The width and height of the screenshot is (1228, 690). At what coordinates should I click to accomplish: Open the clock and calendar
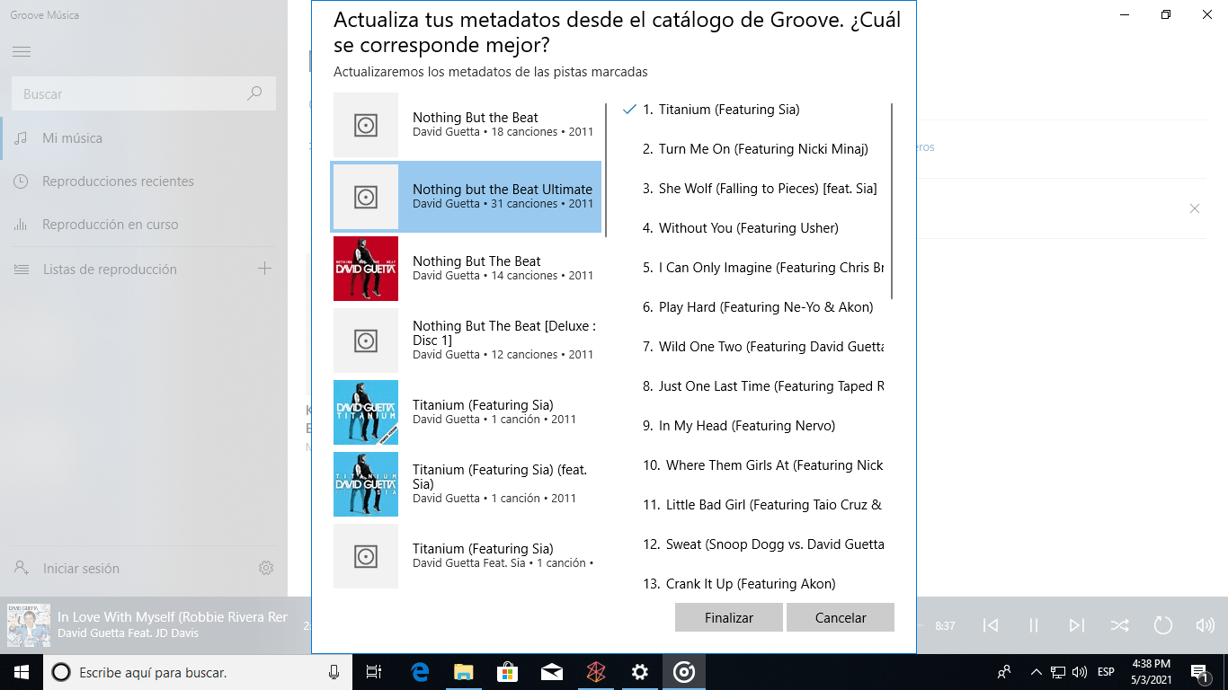pos(1151,672)
